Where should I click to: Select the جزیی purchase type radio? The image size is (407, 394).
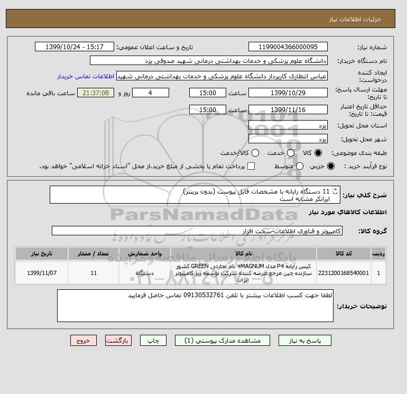tap(331, 166)
